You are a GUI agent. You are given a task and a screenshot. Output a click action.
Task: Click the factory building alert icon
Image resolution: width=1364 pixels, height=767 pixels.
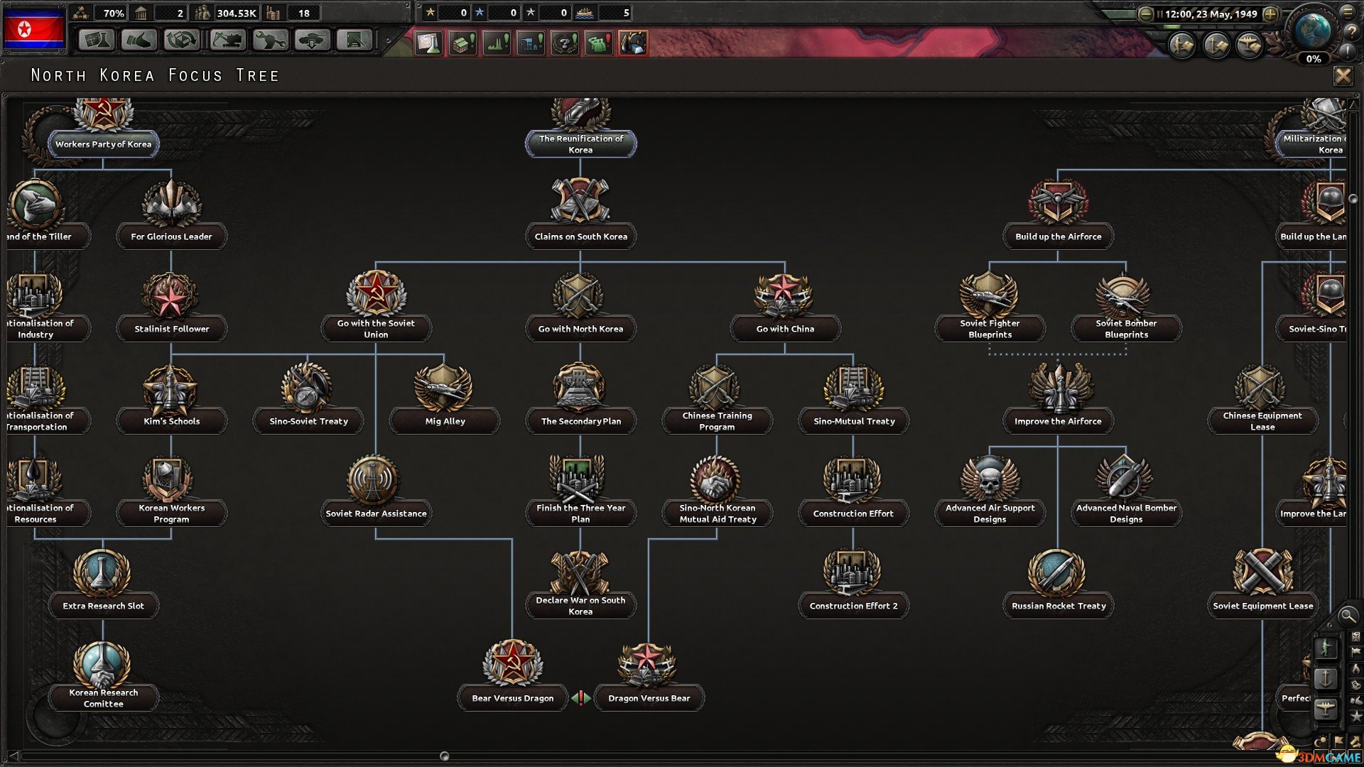[462, 43]
